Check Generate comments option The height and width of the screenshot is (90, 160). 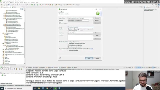tap(68, 50)
